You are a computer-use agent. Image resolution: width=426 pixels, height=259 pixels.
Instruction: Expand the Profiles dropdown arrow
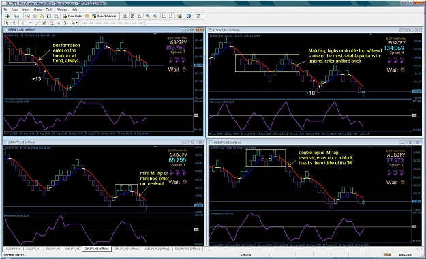(x=20, y=16)
